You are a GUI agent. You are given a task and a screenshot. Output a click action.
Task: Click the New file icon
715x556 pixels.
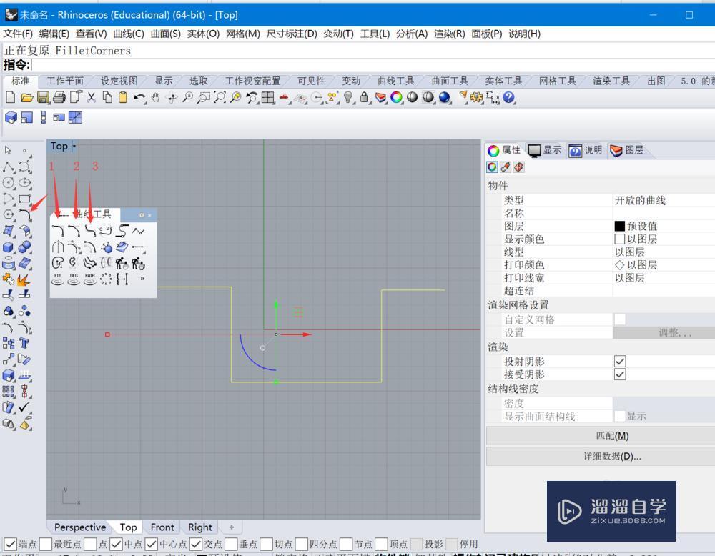click(x=11, y=97)
